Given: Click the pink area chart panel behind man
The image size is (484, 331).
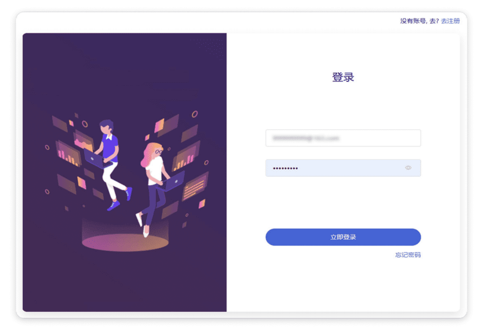Looking at the screenshot, I should [83, 141].
